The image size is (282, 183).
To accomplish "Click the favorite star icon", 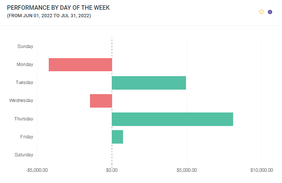I will 261,12.
